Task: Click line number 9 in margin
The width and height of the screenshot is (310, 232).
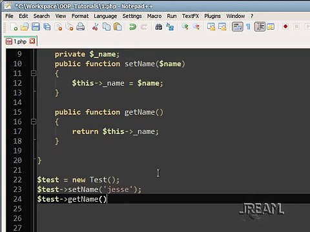Action: coord(19,54)
